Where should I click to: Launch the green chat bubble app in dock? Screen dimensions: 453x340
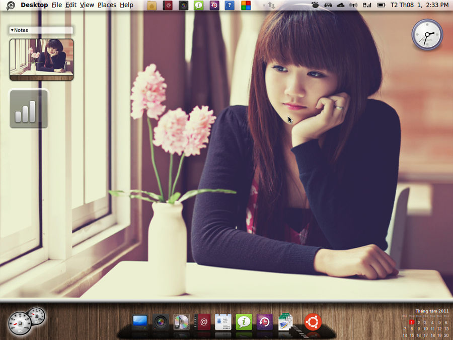click(x=244, y=322)
